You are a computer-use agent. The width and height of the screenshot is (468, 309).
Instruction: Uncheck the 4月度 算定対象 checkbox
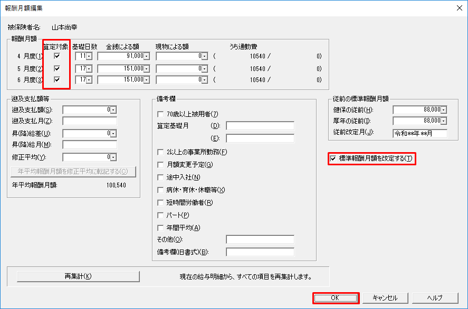(57, 56)
